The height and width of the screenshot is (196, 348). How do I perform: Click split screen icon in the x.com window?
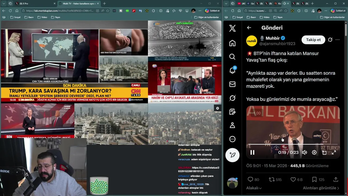coord(306,11)
